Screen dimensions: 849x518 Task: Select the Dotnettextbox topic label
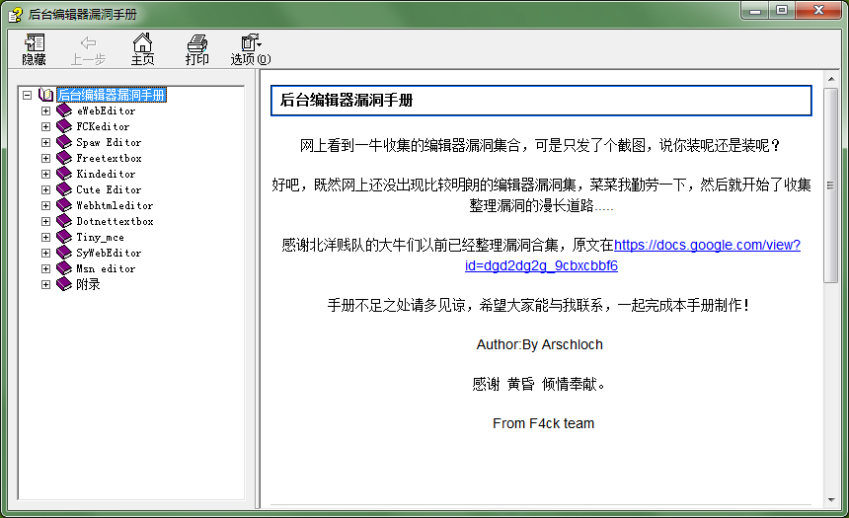tap(115, 221)
